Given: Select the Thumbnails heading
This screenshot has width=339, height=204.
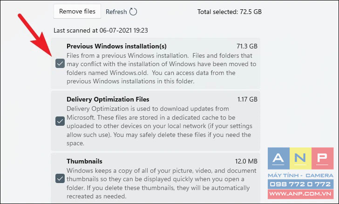Looking at the screenshot, I should 84,161.
